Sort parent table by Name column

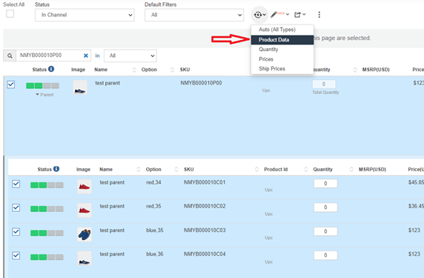[134, 70]
